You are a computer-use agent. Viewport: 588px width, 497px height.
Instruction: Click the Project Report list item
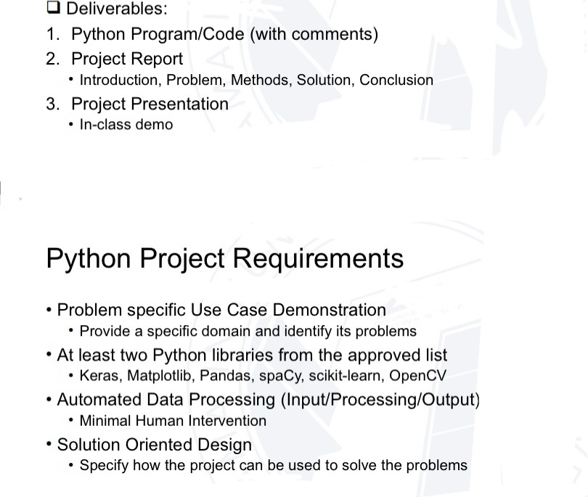tap(127, 59)
